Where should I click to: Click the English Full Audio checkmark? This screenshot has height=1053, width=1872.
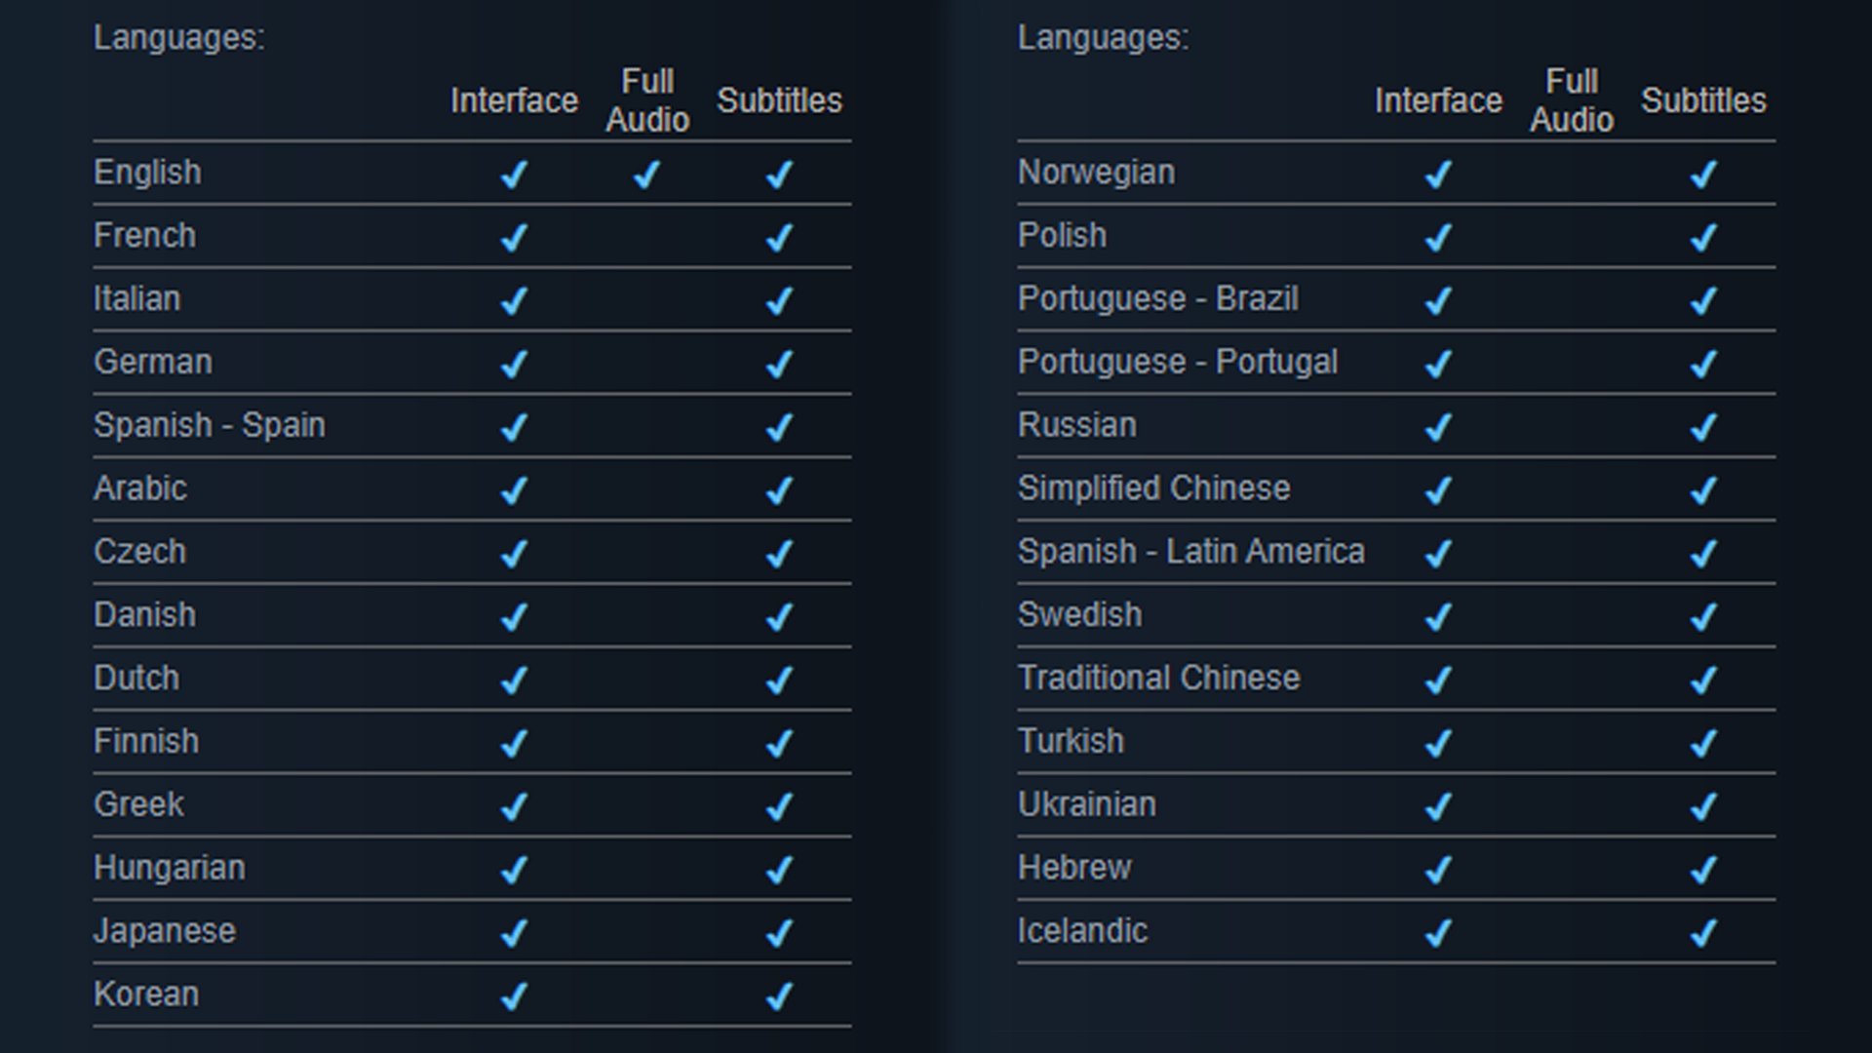point(646,175)
